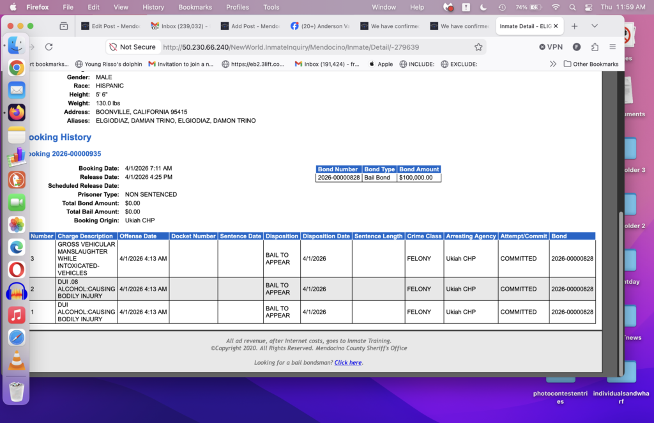The height and width of the screenshot is (423, 654).
Task: Reload the page with the refresh icon
Action: coord(49,47)
